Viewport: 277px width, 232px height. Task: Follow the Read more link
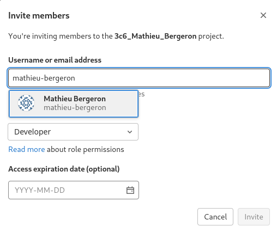click(27, 149)
